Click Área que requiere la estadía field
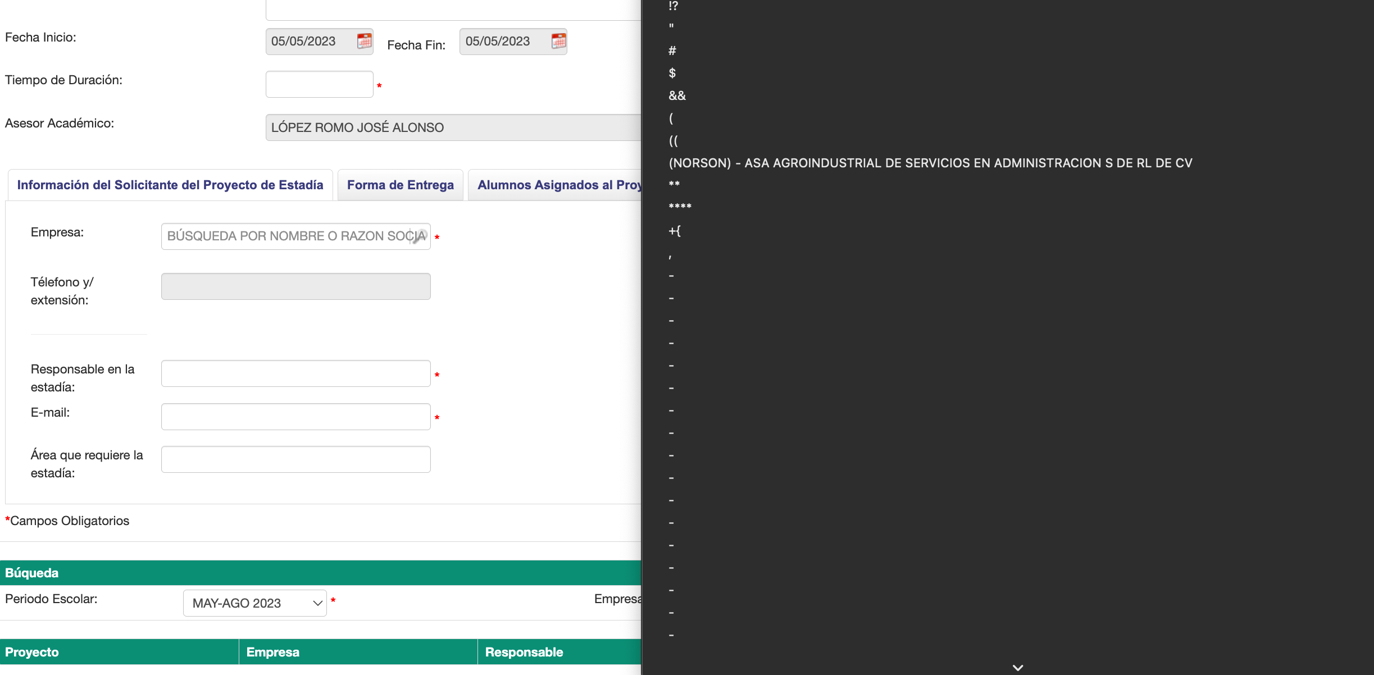This screenshot has width=1374, height=675. click(295, 459)
